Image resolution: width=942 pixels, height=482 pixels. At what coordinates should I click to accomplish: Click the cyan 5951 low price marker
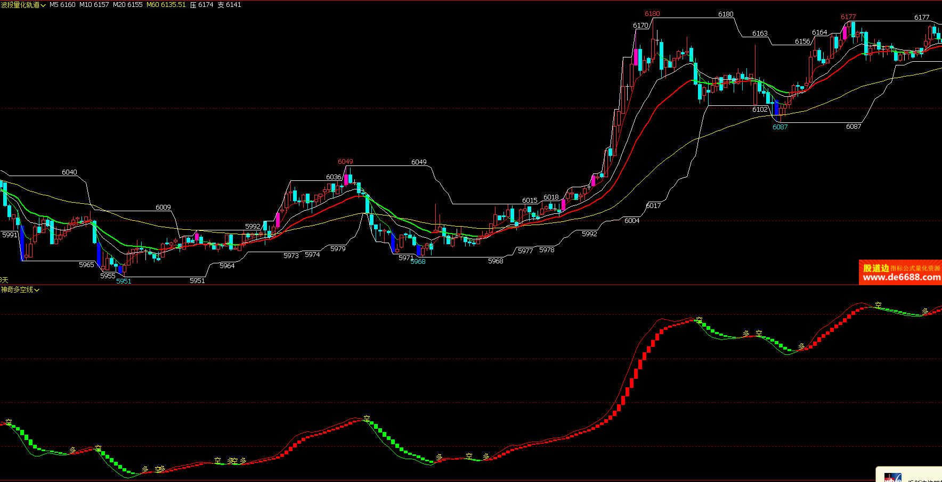[x=124, y=281]
